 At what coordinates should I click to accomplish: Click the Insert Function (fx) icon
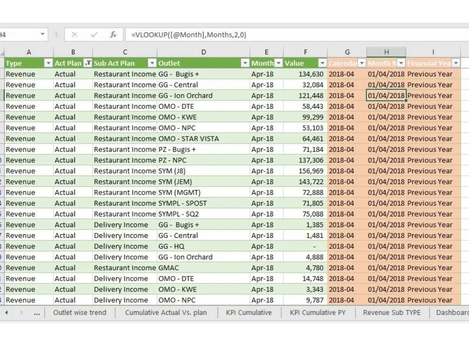coord(112,34)
